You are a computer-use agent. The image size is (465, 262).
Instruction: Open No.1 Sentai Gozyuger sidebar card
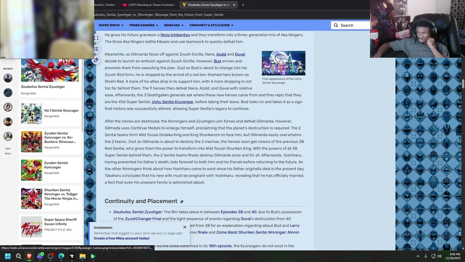[50, 114]
